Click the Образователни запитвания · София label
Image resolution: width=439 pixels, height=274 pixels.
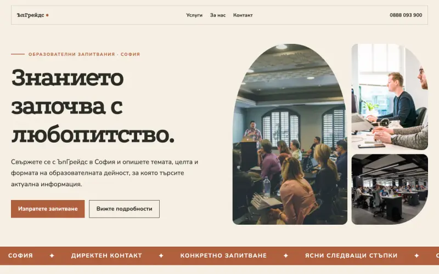pos(84,54)
